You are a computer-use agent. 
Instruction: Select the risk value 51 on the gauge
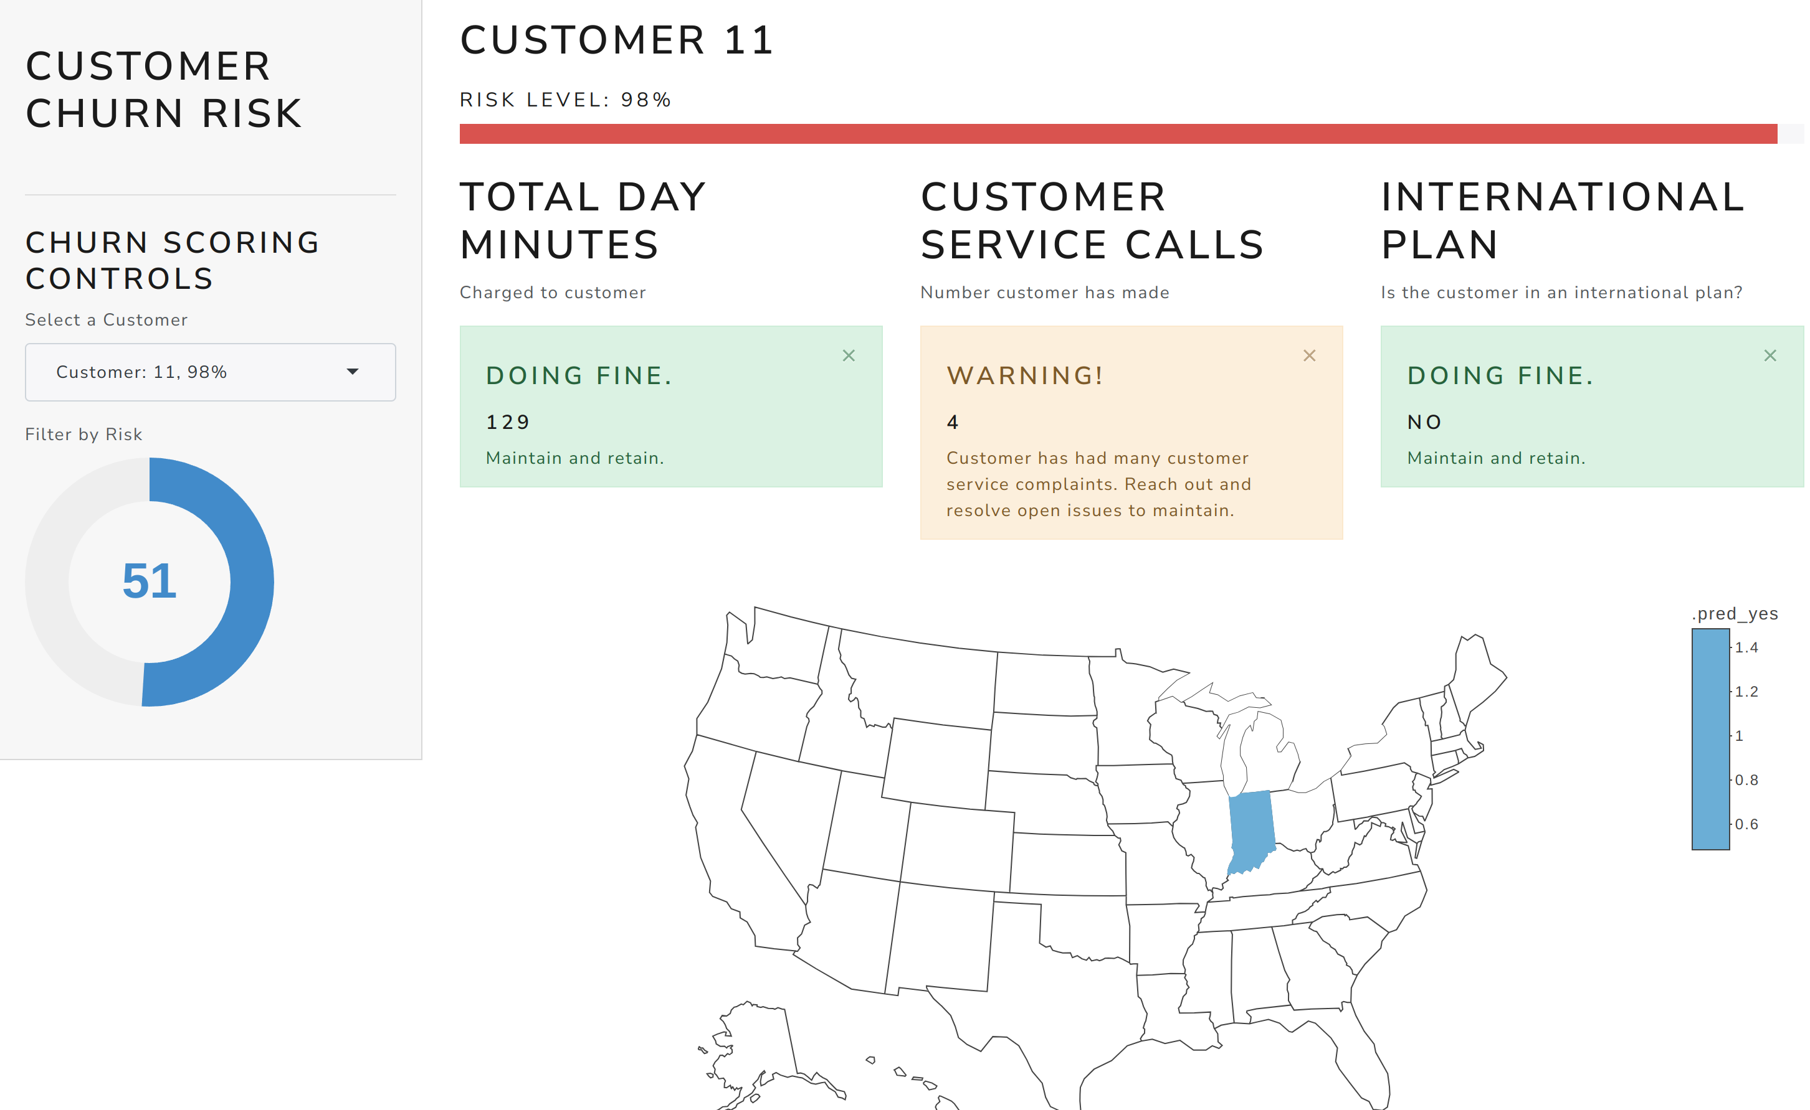coord(150,581)
